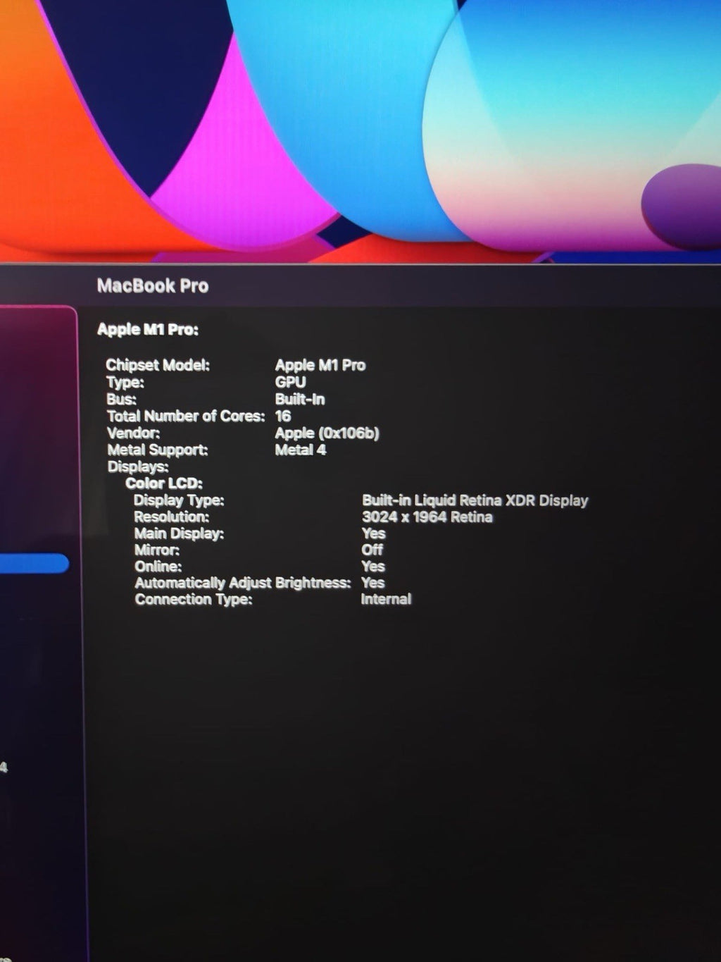The height and width of the screenshot is (962, 721).
Task: Select the highlighted blue sidebar item
Action: pyautogui.click(x=34, y=564)
